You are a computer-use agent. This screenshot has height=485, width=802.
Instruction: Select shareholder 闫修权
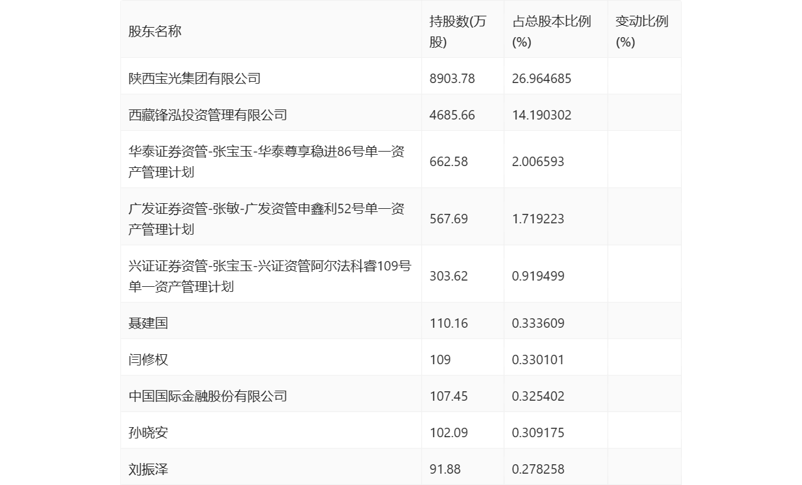click(143, 359)
